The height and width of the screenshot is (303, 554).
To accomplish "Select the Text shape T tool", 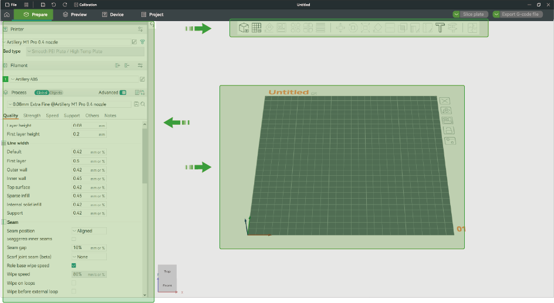I will (x=440, y=28).
